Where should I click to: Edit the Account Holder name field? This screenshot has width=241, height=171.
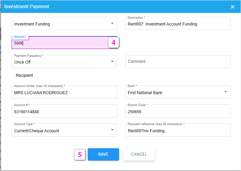(64, 92)
